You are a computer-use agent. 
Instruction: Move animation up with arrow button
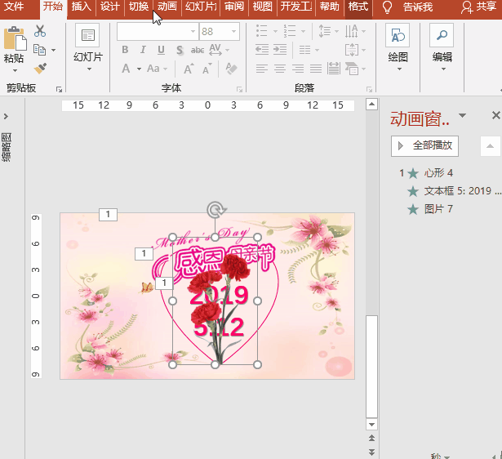[490, 146]
